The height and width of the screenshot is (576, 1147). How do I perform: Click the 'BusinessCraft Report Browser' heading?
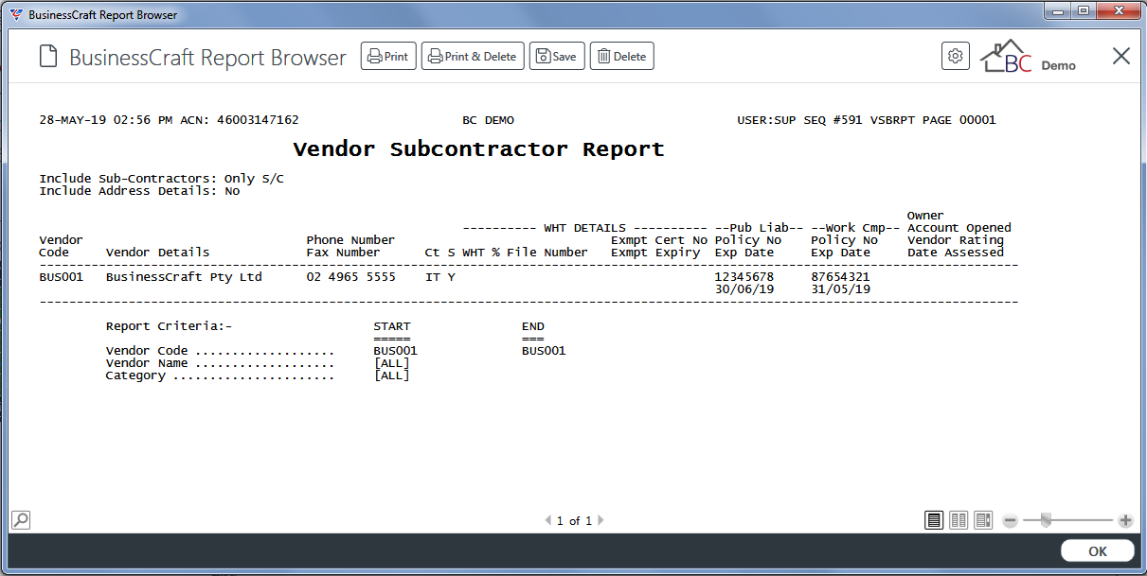click(208, 57)
